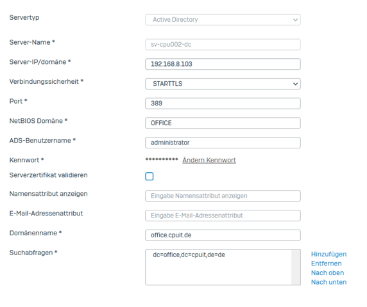Viewport: 367px width, 307px height.
Task: Click Nach oben to move the query up
Action: click(327, 273)
